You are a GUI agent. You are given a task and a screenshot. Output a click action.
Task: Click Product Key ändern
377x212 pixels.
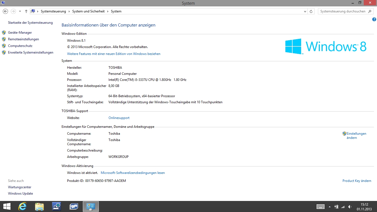tap(357, 181)
